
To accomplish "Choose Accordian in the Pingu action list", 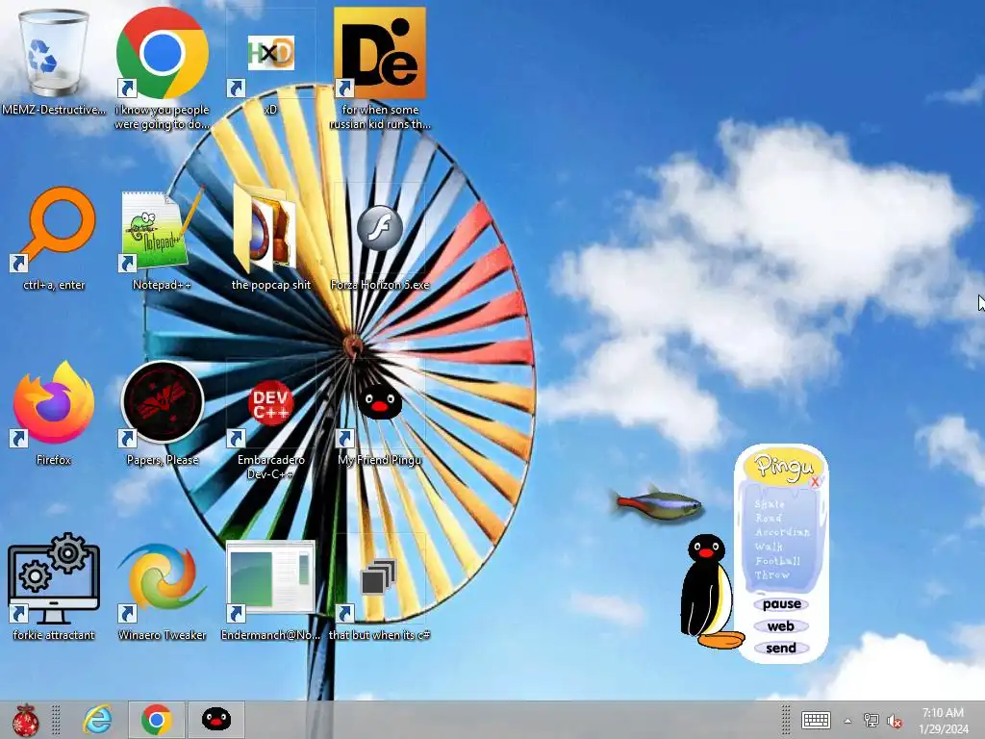I will click(782, 531).
